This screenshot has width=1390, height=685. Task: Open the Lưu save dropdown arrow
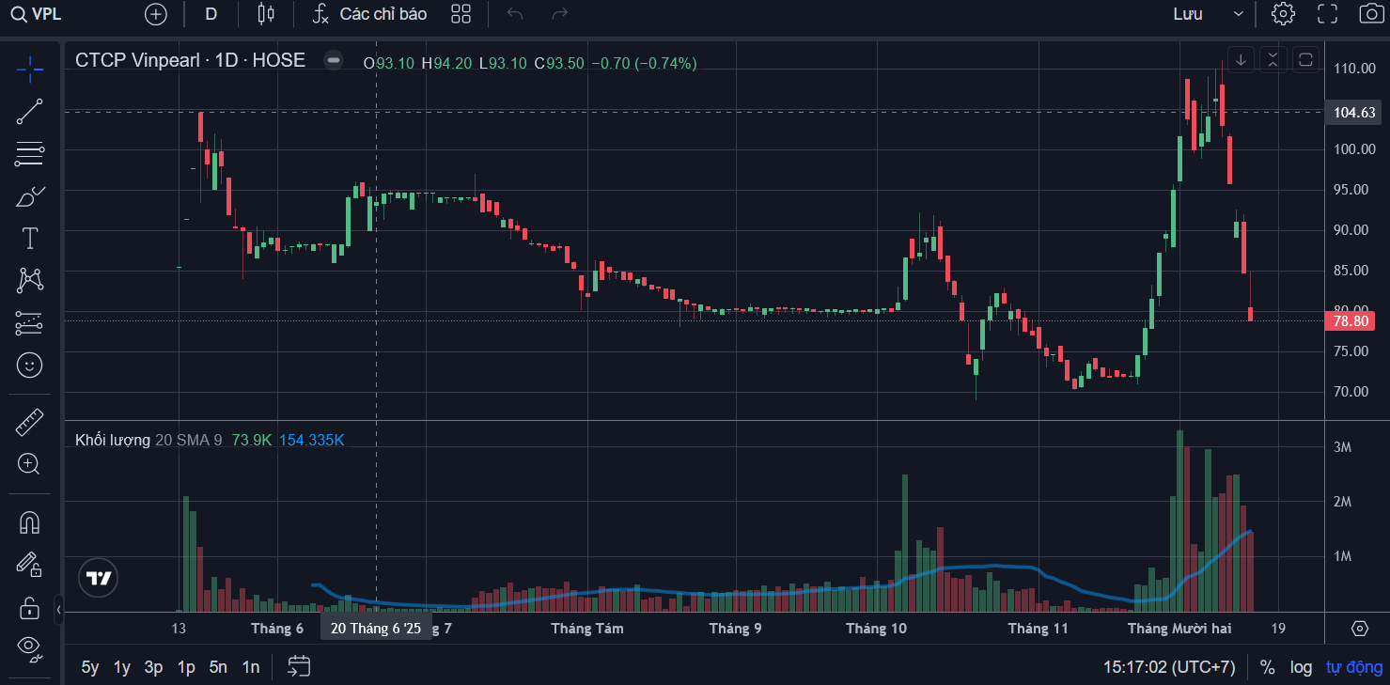point(1238,14)
